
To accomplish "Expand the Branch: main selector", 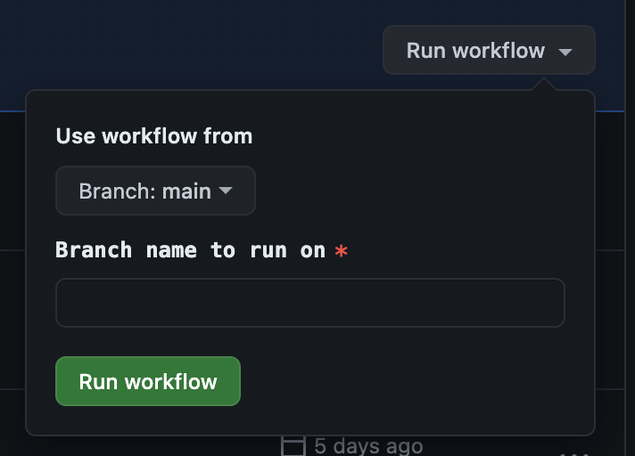I will [x=155, y=191].
